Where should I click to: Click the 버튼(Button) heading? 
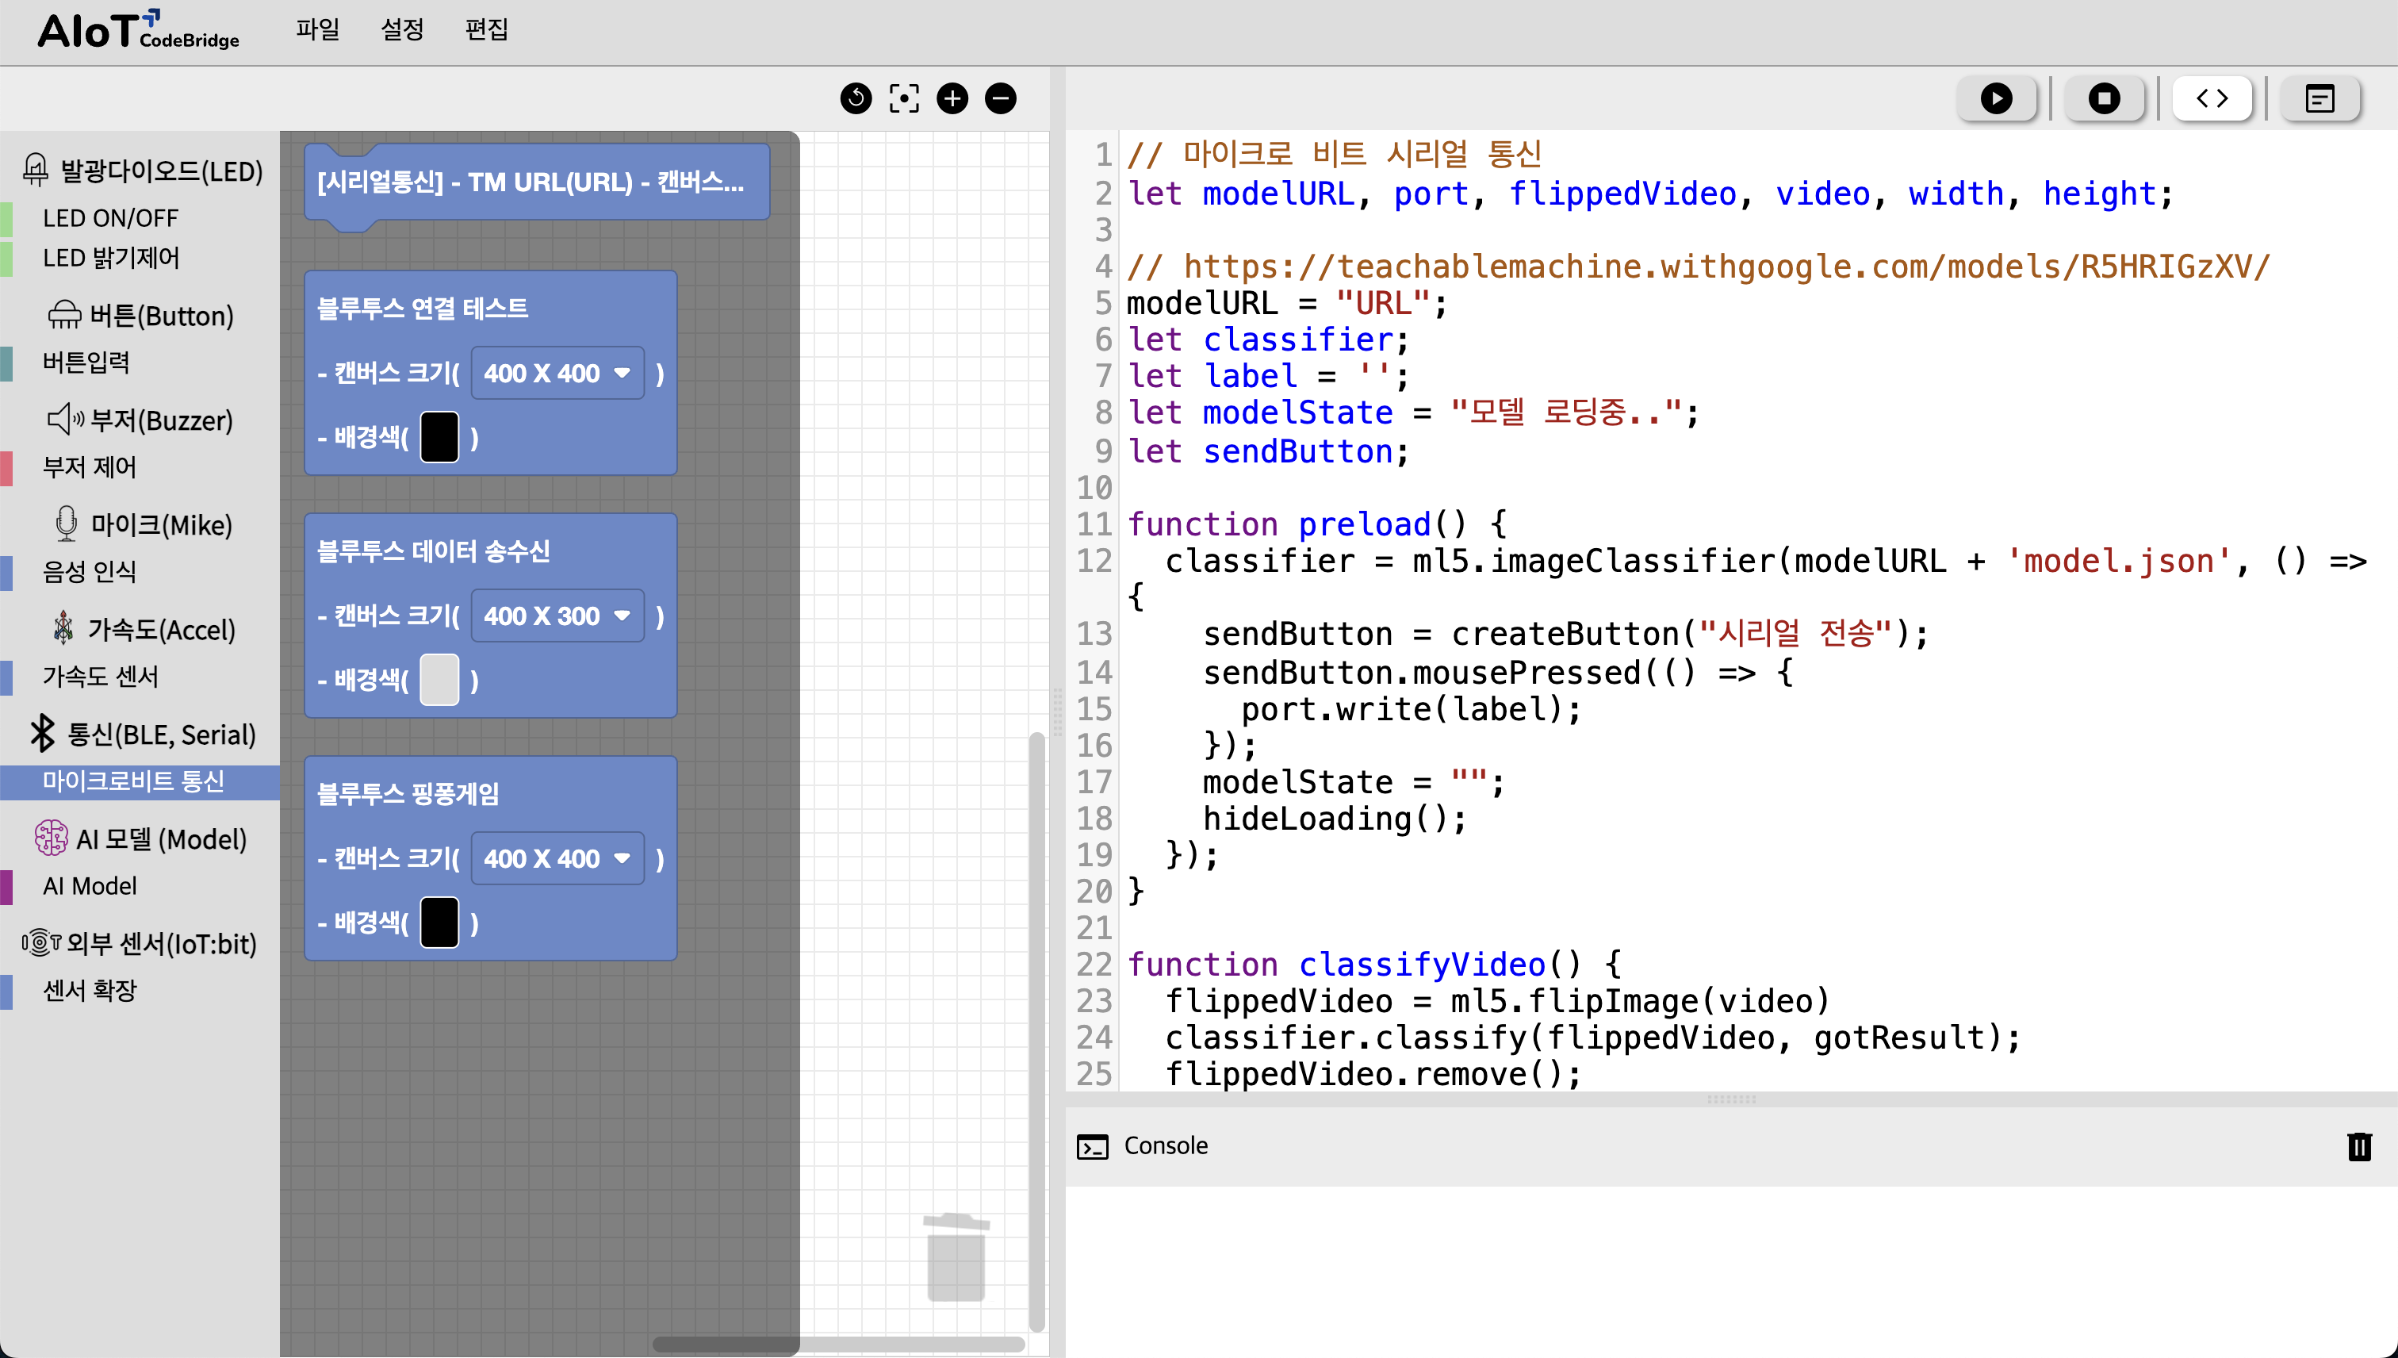tap(161, 316)
